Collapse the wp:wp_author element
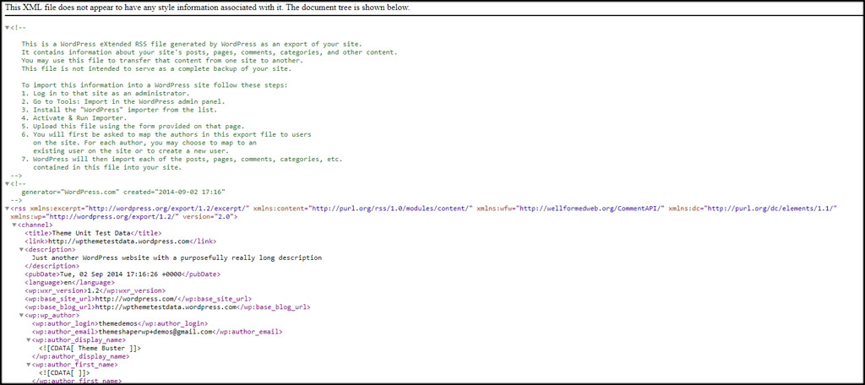This screenshot has width=865, height=385. pos(21,316)
